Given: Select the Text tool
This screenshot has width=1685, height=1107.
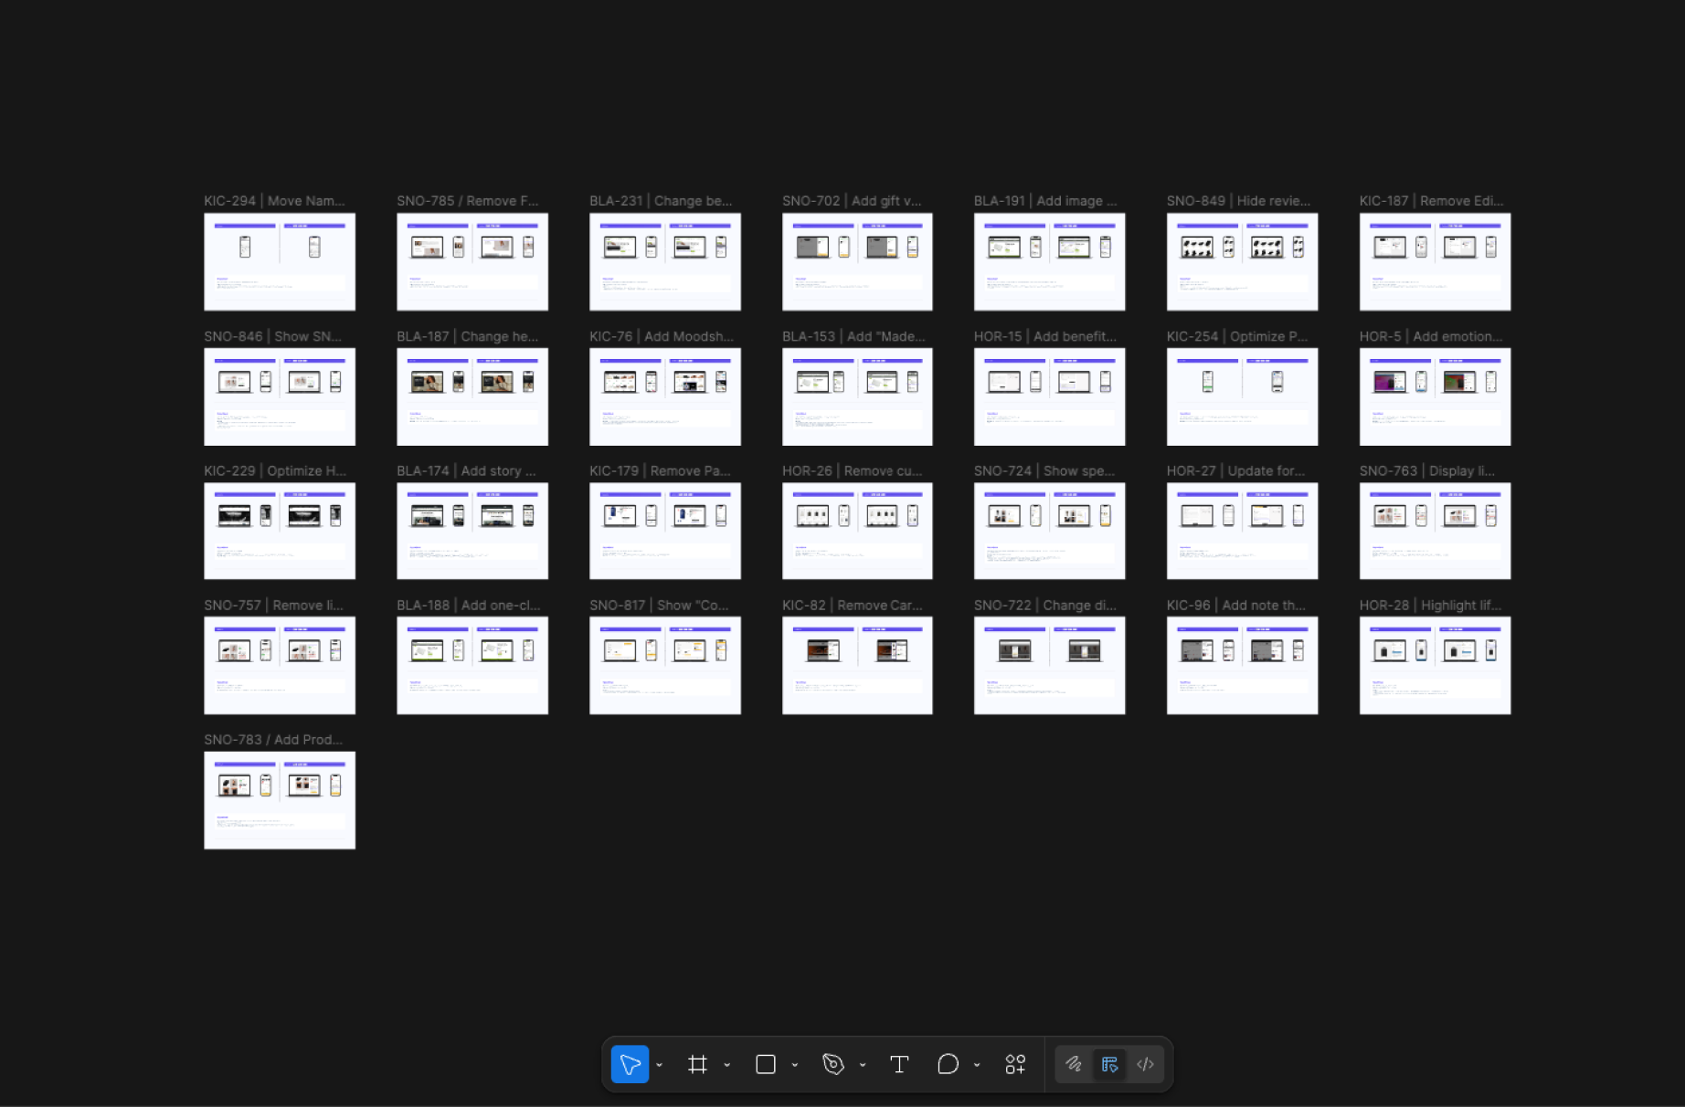Looking at the screenshot, I should (x=899, y=1064).
